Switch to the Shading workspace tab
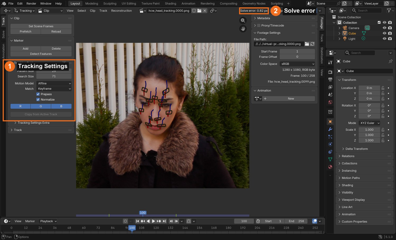This screenshot has width=396, height=240. point(171,3)
